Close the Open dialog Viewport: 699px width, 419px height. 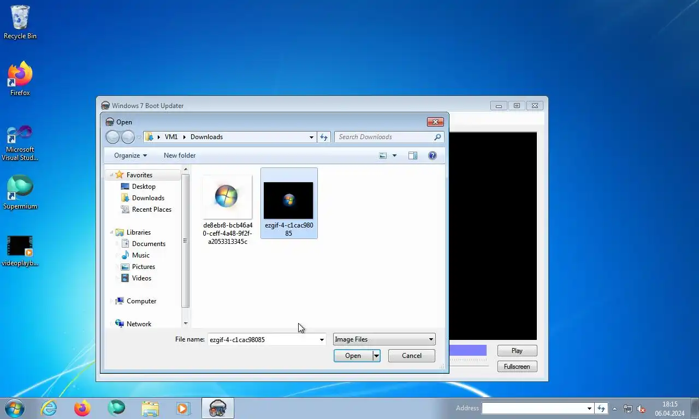(435, 122)
